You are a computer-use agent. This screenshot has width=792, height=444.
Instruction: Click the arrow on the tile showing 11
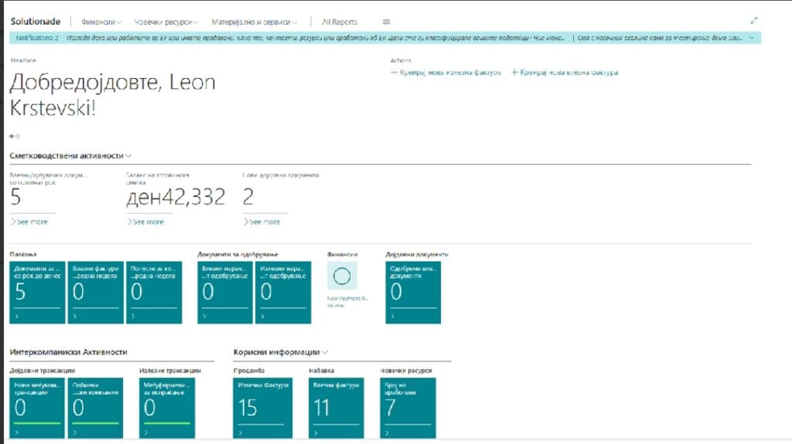tap(316, 433)
